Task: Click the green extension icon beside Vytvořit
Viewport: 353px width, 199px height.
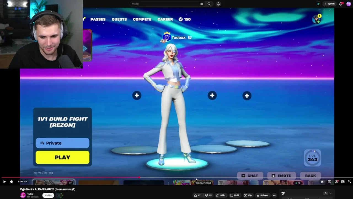Action: pos(319,4)
